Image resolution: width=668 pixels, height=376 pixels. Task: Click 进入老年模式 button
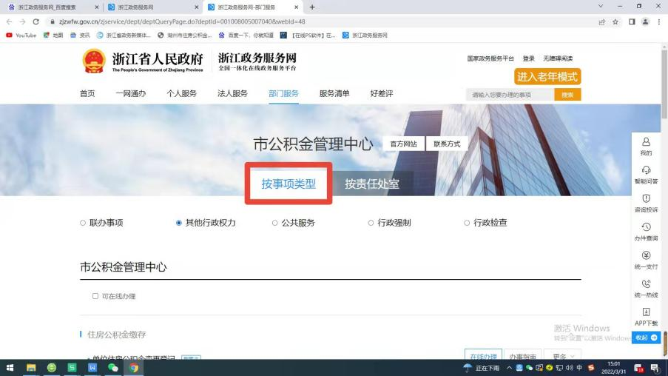click(547, 77)
